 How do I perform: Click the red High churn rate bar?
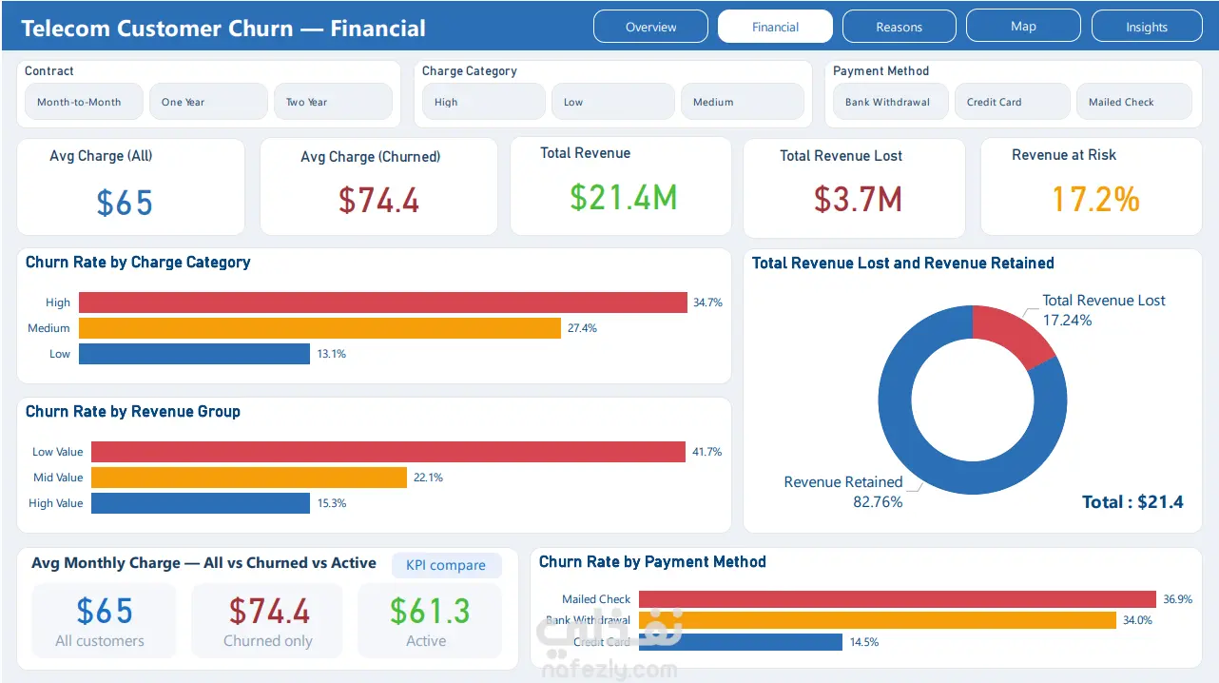pyautogui.click(x=382, y=302)
